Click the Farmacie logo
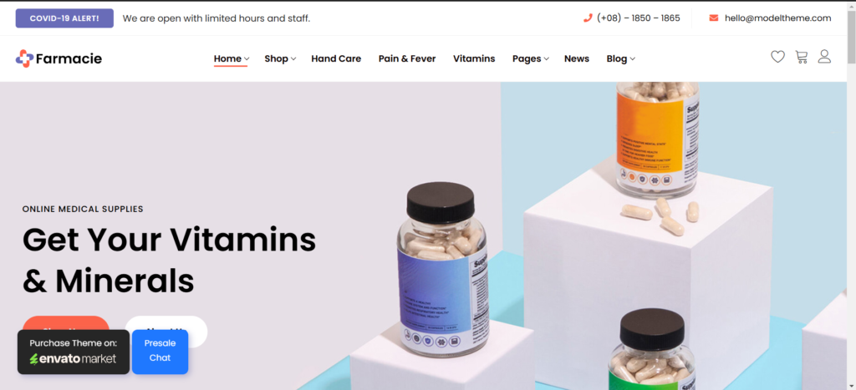This screenshot has width=856, height=390. pyautogui.click(x=59, y=58)
